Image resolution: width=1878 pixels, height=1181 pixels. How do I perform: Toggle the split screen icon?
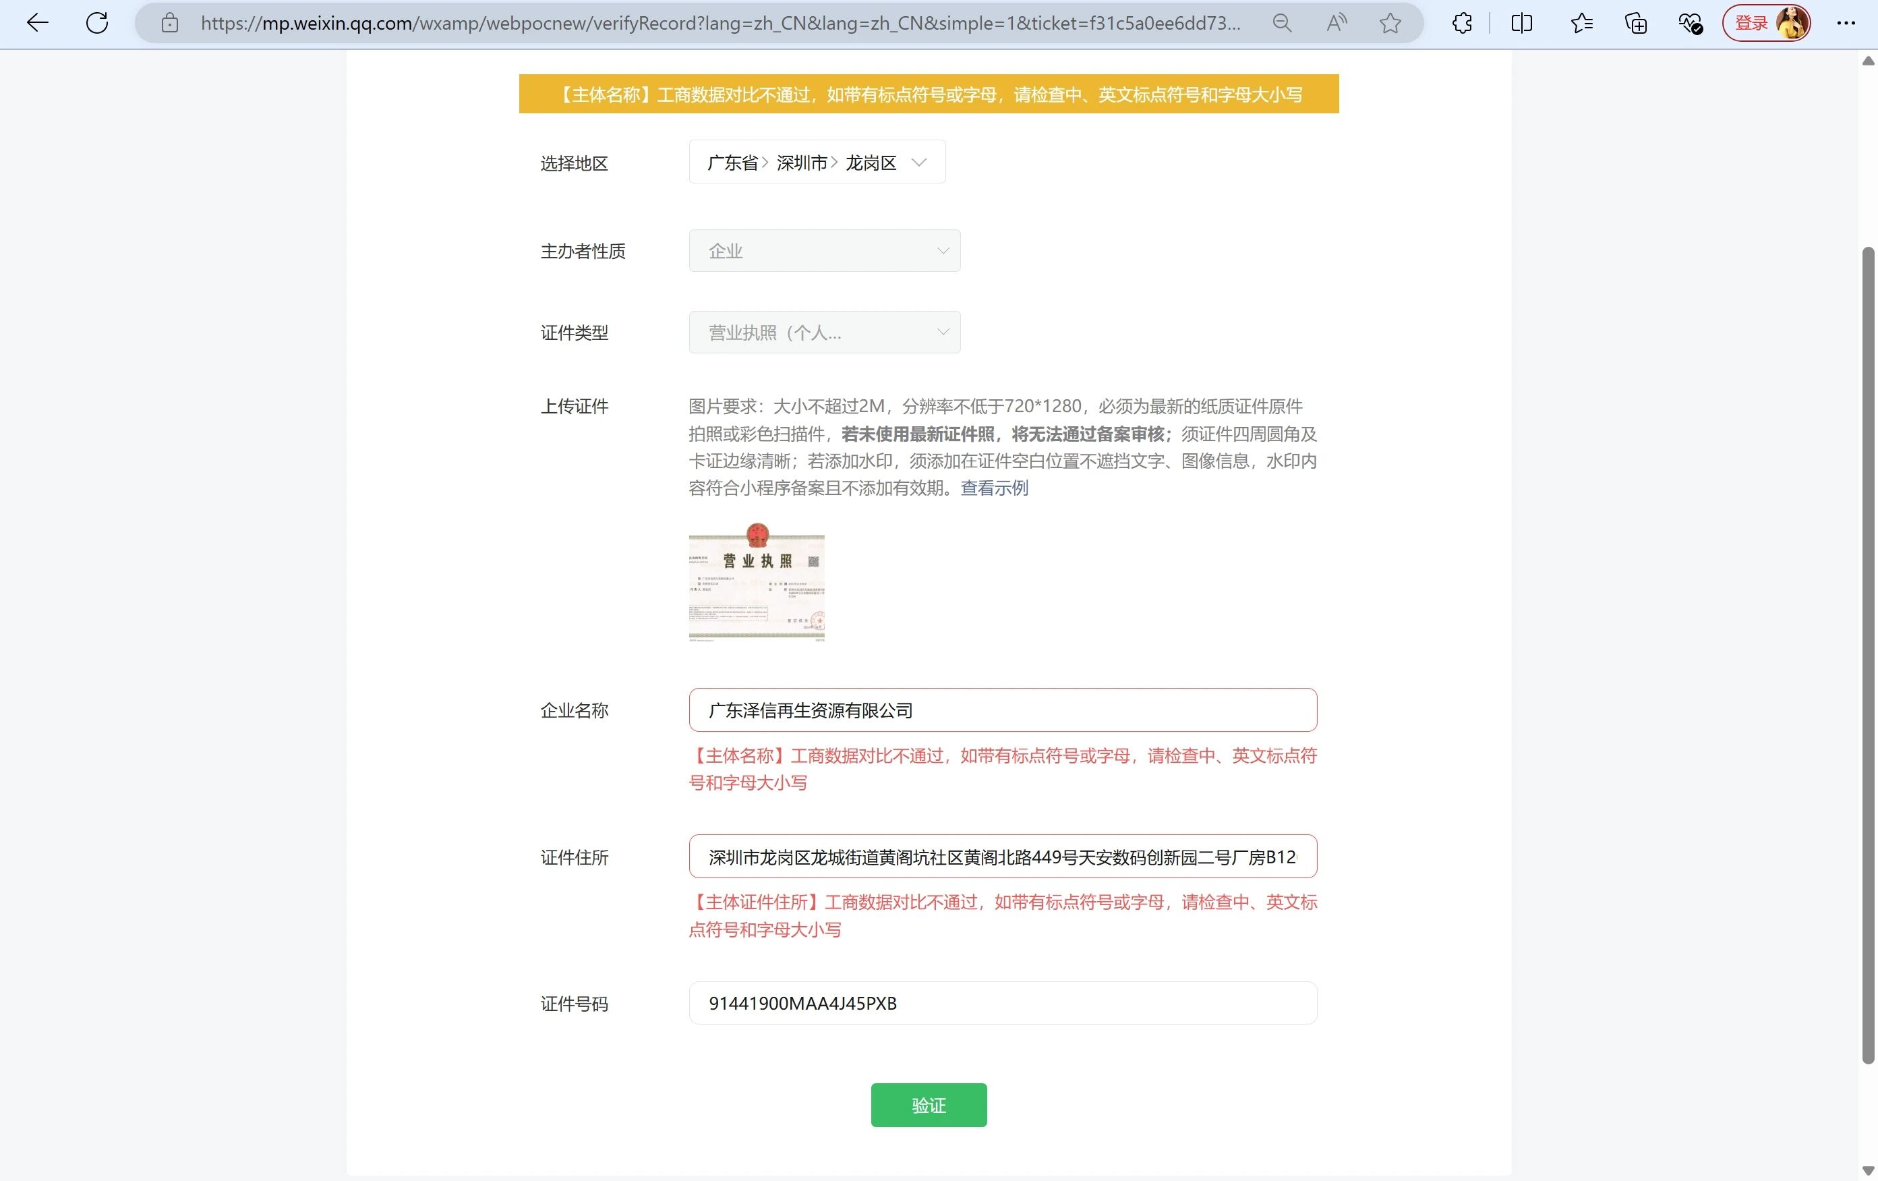click(x=1521, y=24)
